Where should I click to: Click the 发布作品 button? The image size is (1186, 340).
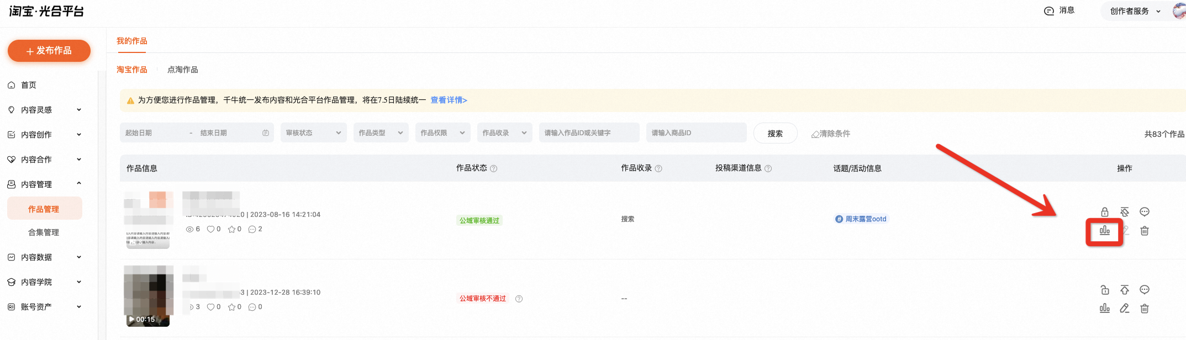49,51
